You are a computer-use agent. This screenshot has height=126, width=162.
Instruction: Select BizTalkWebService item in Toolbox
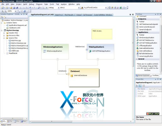146,54
